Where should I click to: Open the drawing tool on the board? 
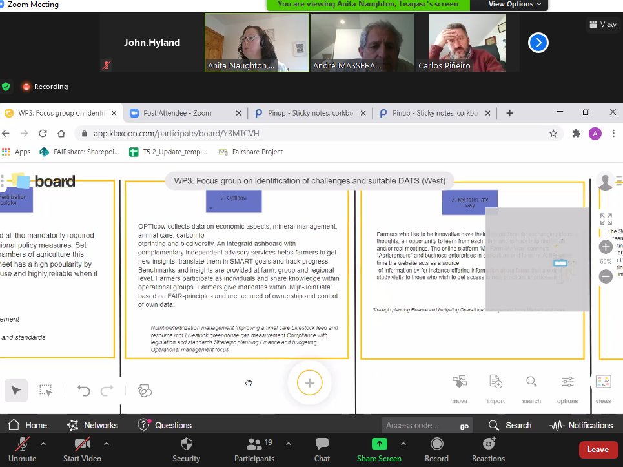click(145, 390)
